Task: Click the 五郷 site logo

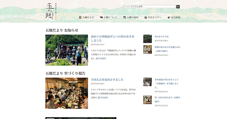Action: (x=51, y=11)
